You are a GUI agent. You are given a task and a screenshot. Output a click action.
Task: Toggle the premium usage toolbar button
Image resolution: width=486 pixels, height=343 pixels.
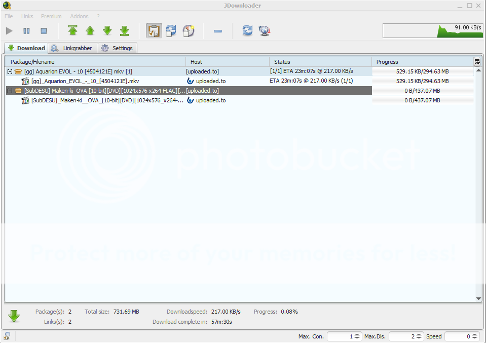189,31
